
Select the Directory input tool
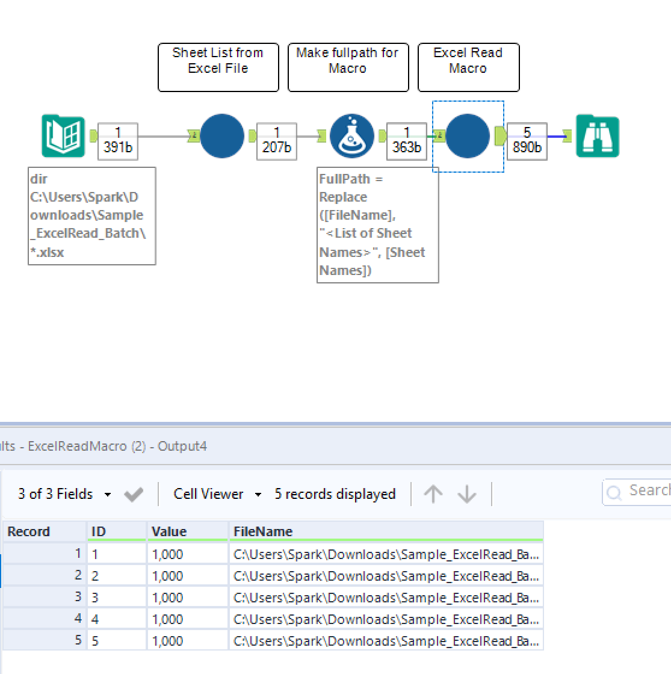62,136
